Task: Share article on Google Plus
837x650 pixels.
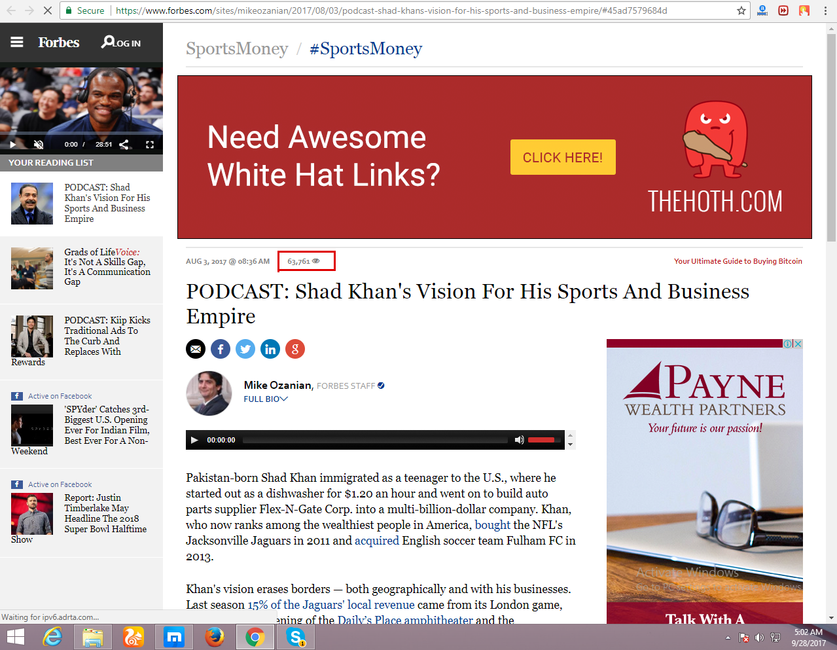Action: click(x=295, y=349)
